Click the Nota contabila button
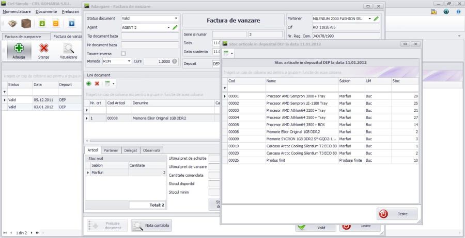The image size is (465, 238). [x=151, y=226]
